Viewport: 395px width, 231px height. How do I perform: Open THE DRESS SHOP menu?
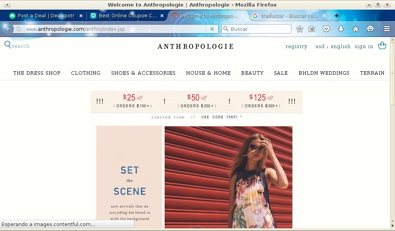[x=37, y=73]
